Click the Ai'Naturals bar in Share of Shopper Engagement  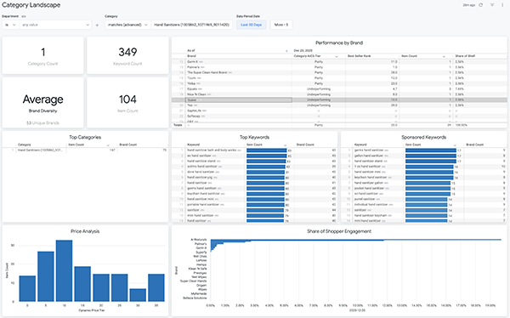coord(356,240)
